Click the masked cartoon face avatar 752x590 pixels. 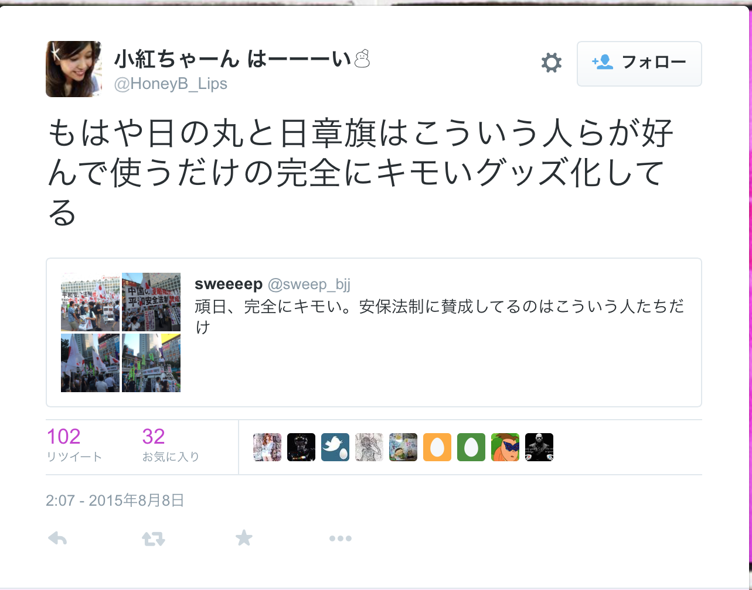505,447
